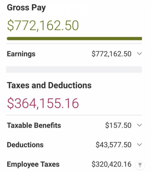Select the Taxable Benefits label

point(34,125)
